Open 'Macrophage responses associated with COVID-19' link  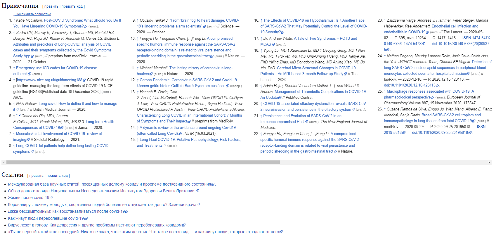(429, 94)
